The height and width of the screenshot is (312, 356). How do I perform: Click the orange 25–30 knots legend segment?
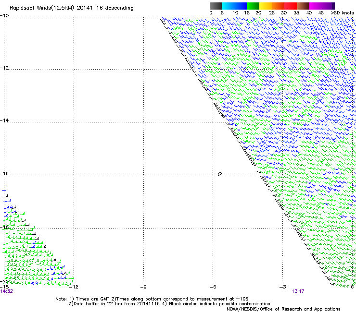point(278,6)
